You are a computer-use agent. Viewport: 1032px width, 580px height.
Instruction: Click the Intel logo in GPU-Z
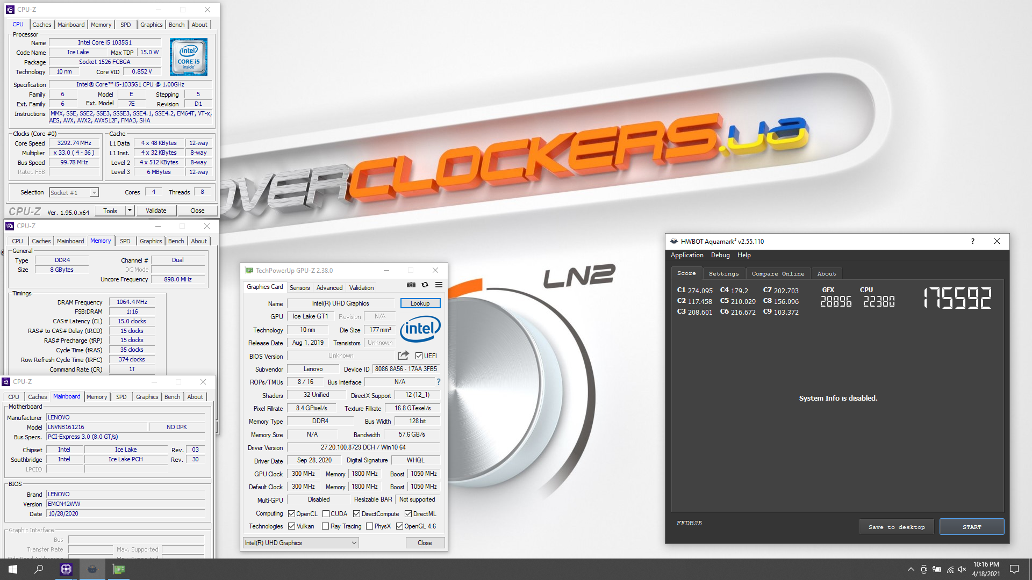point(420,329)
